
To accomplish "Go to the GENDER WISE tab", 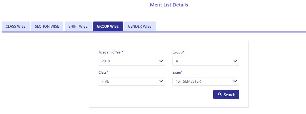I will pyautogui.click(x=140, y=26).
